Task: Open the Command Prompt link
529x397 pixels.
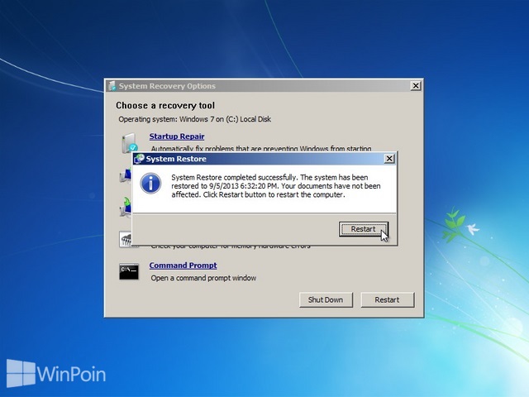Action: [x=183, y=265]
